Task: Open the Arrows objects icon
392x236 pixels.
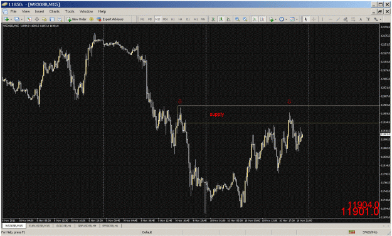Action: [376, 19]
